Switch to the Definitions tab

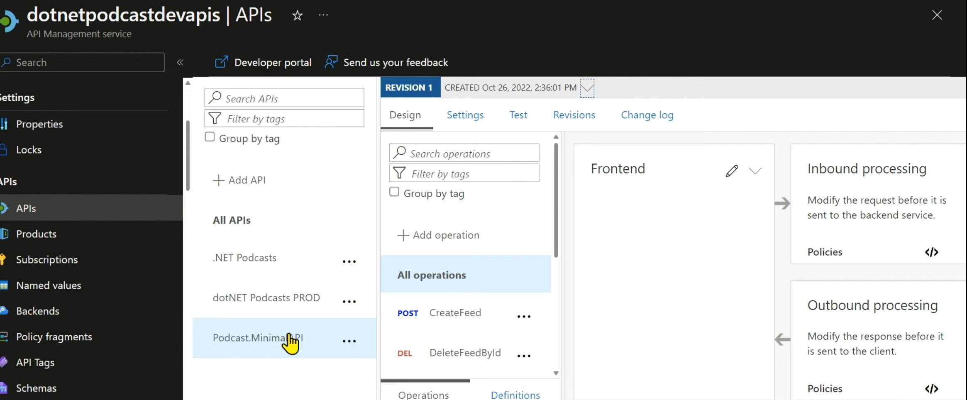coord(515,395)
